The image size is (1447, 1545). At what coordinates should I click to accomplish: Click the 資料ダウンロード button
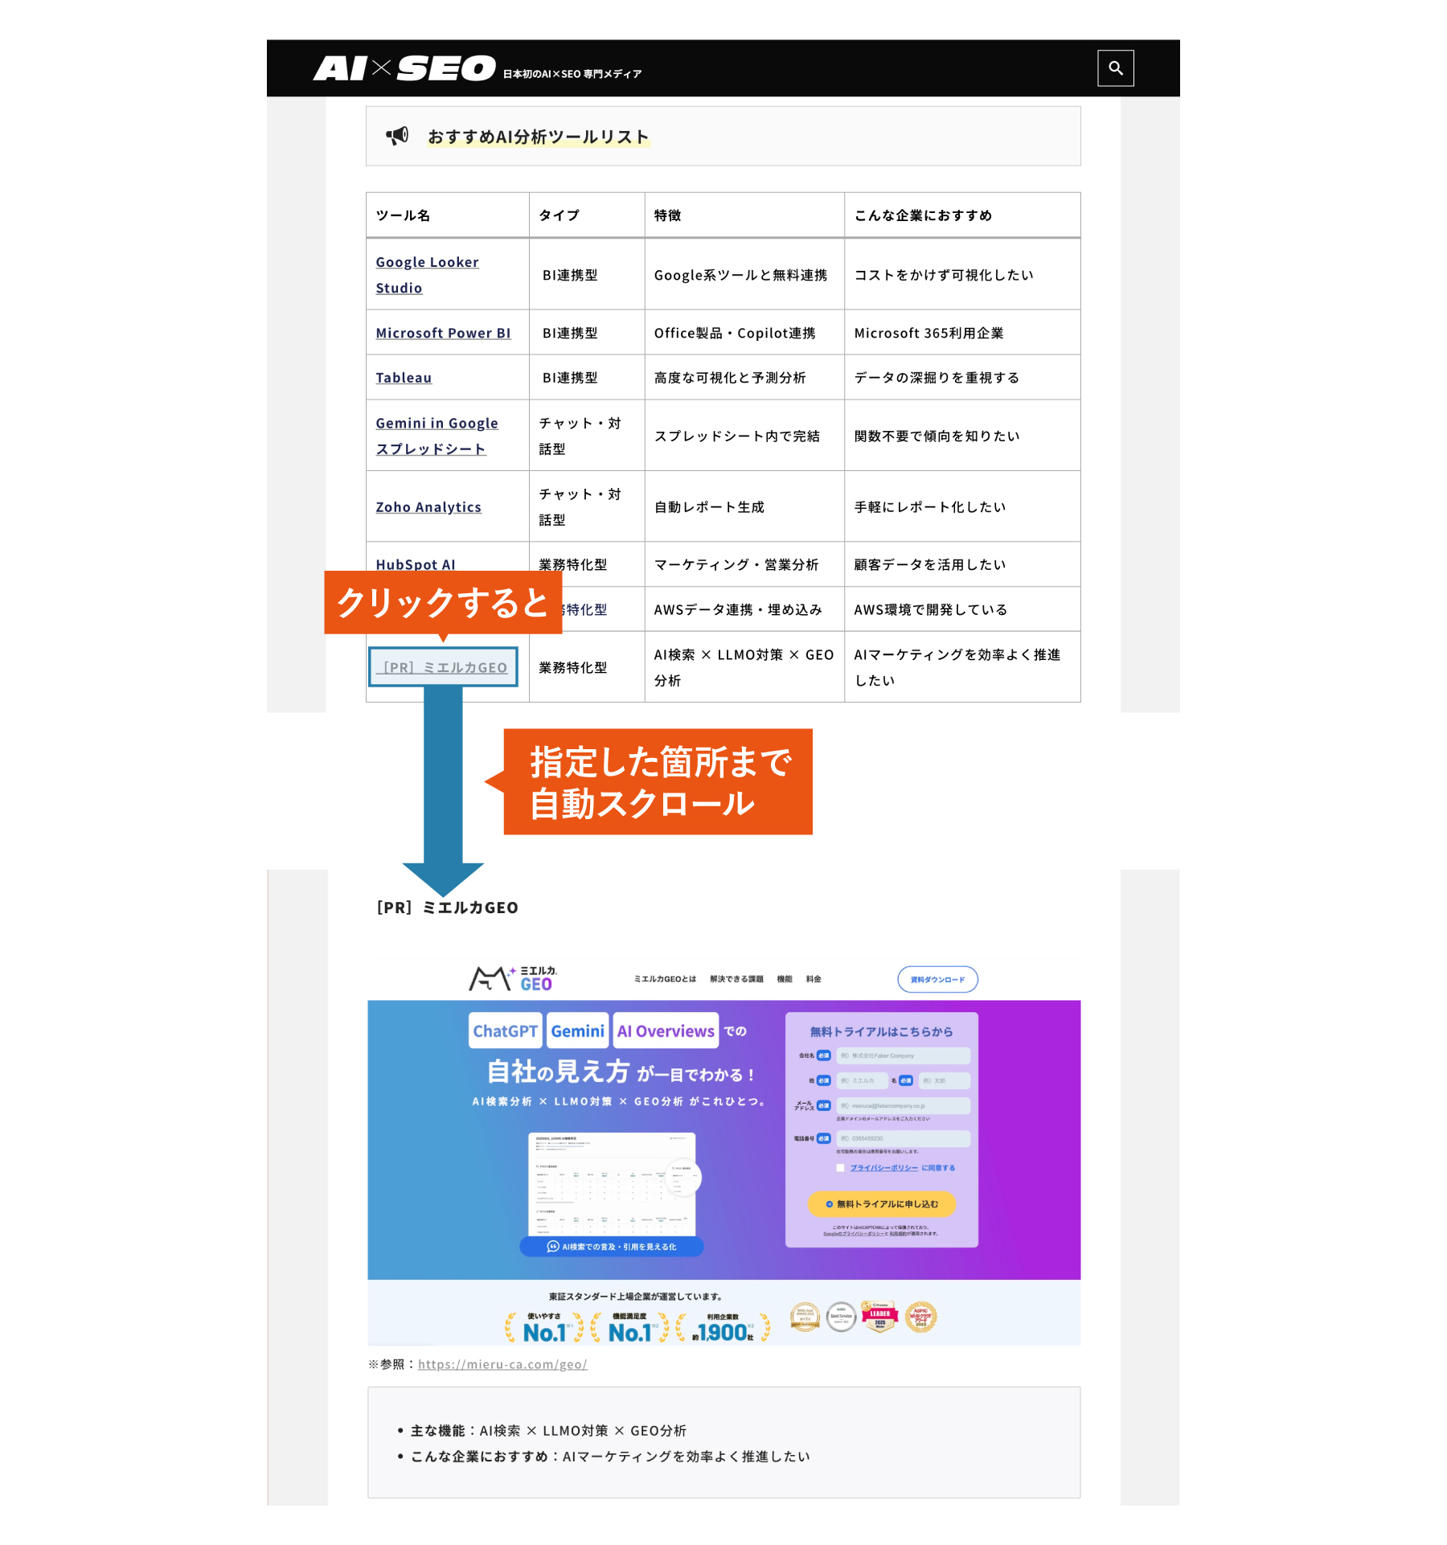click(x=937, y=979)
